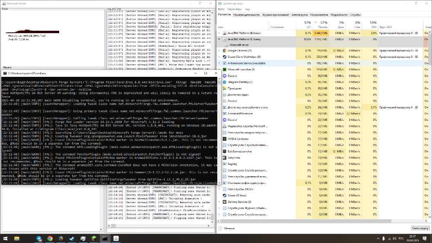Switch to Производительность tab
The height and width of the screenshot is (243, 432).
[246, 15]
